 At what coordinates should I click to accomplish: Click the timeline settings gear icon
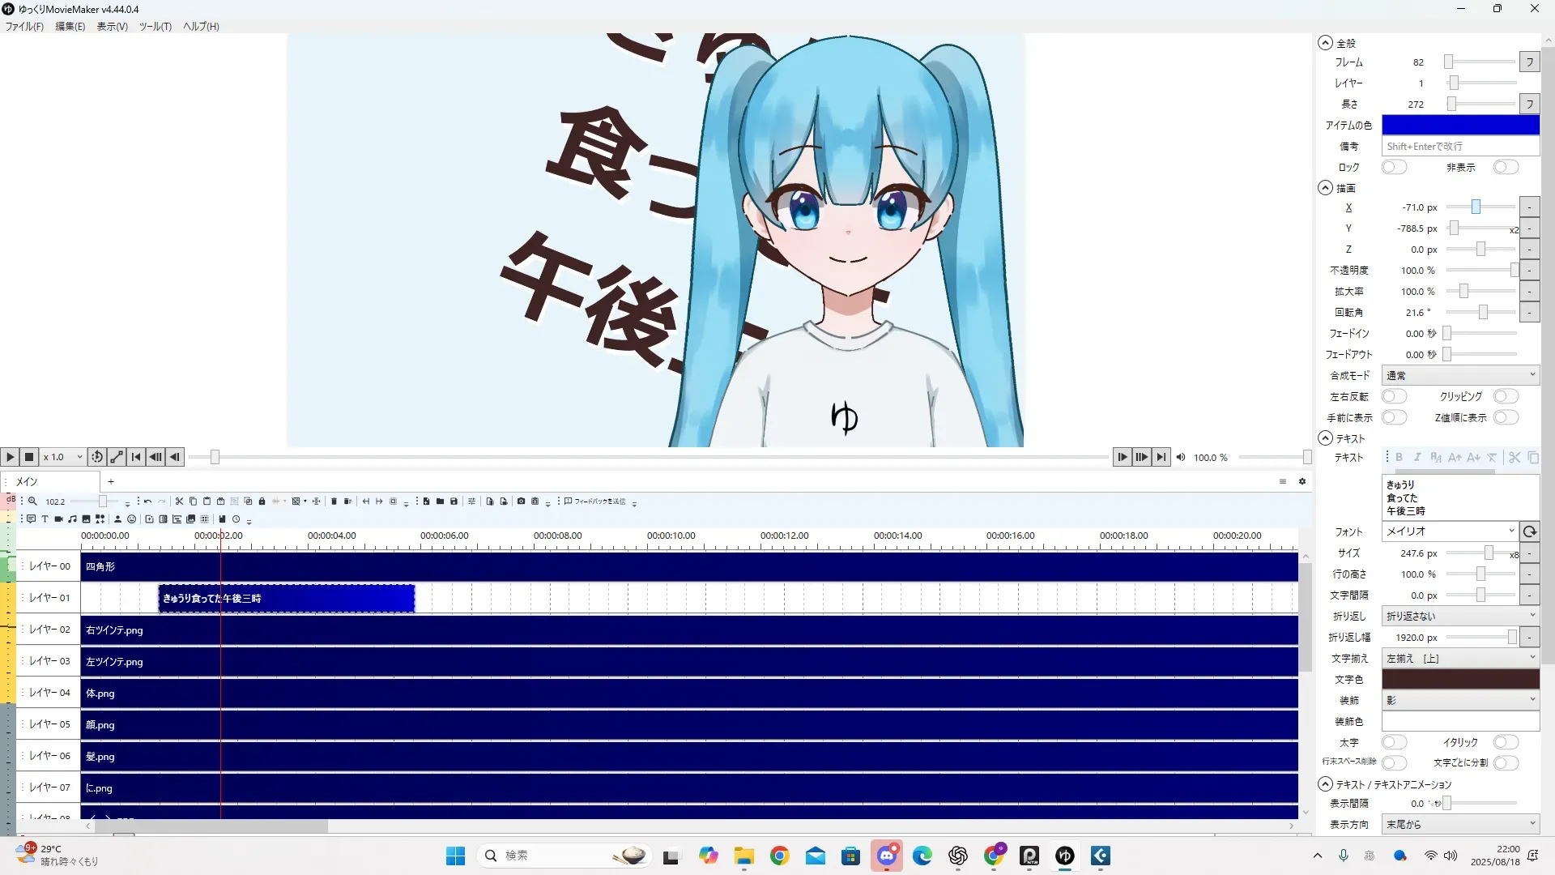coord(1302,481)
